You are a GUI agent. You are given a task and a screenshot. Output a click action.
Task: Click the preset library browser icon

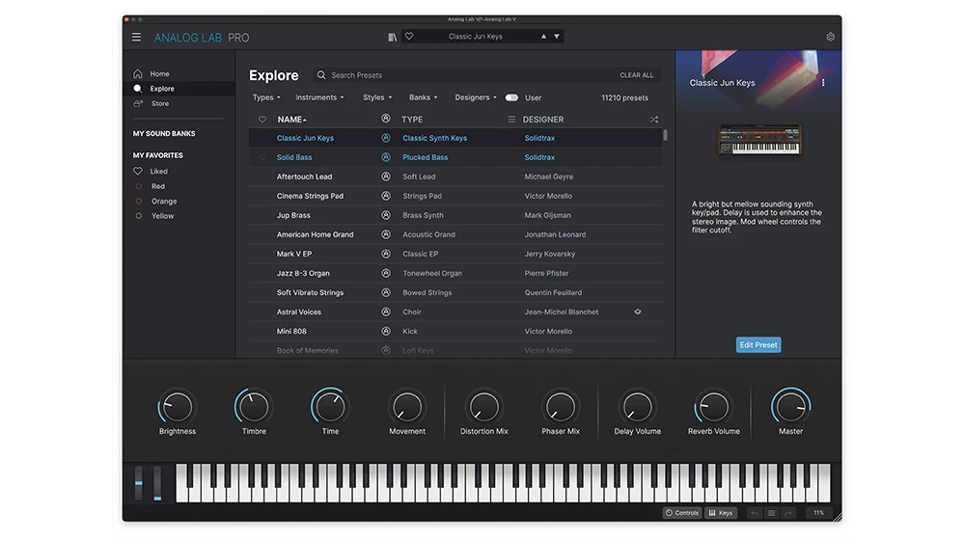(392, 37)
